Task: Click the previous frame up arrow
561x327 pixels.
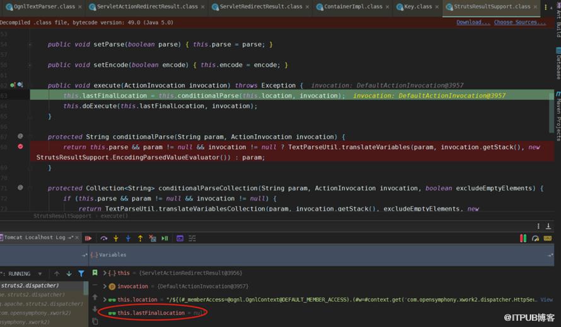Action: tap(57, 274)
